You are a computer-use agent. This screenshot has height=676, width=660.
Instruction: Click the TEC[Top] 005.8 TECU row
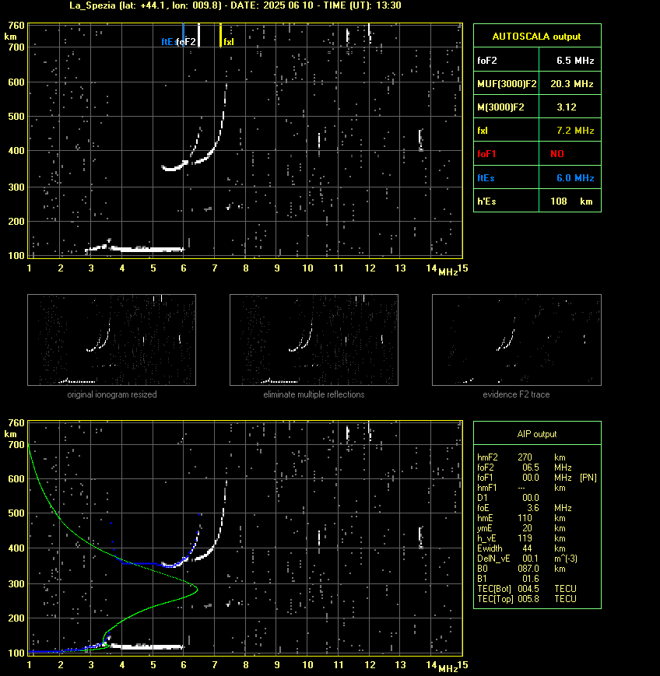coord(527,599)
